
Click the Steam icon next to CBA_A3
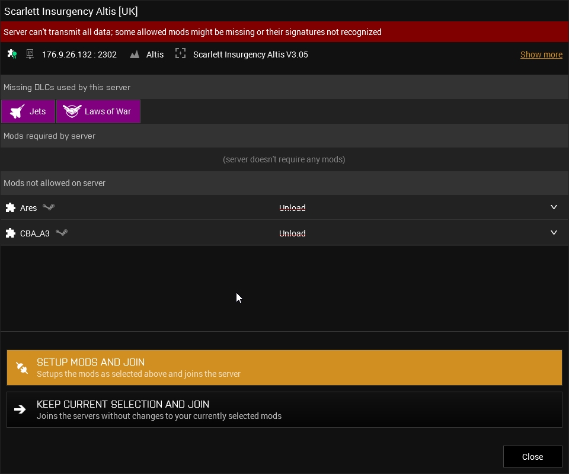pyautogui.click(x=62, y=232)
